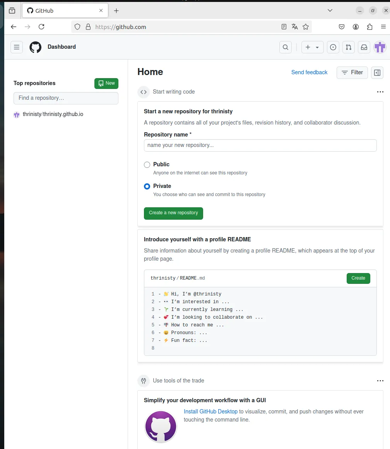
Task: Bookmark this page with the star icon
Action: pyautogui.click(x=306, y=27)
